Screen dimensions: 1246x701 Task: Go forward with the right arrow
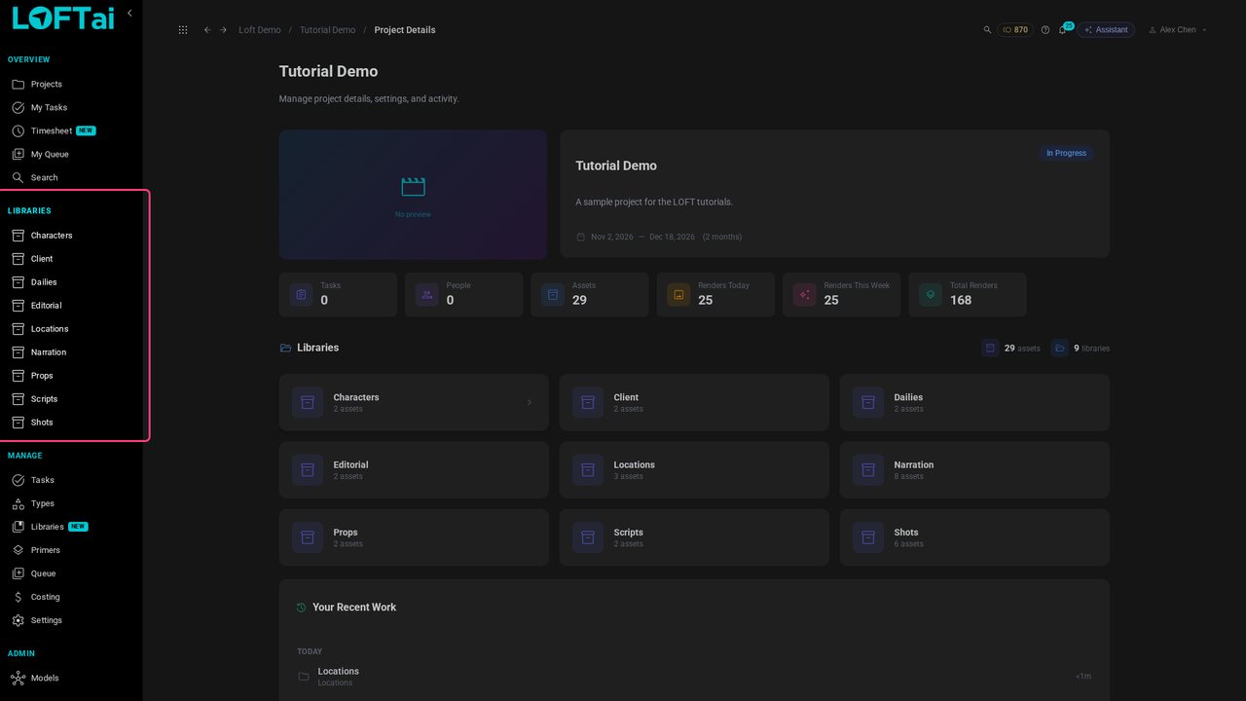[x=223, y=30]
